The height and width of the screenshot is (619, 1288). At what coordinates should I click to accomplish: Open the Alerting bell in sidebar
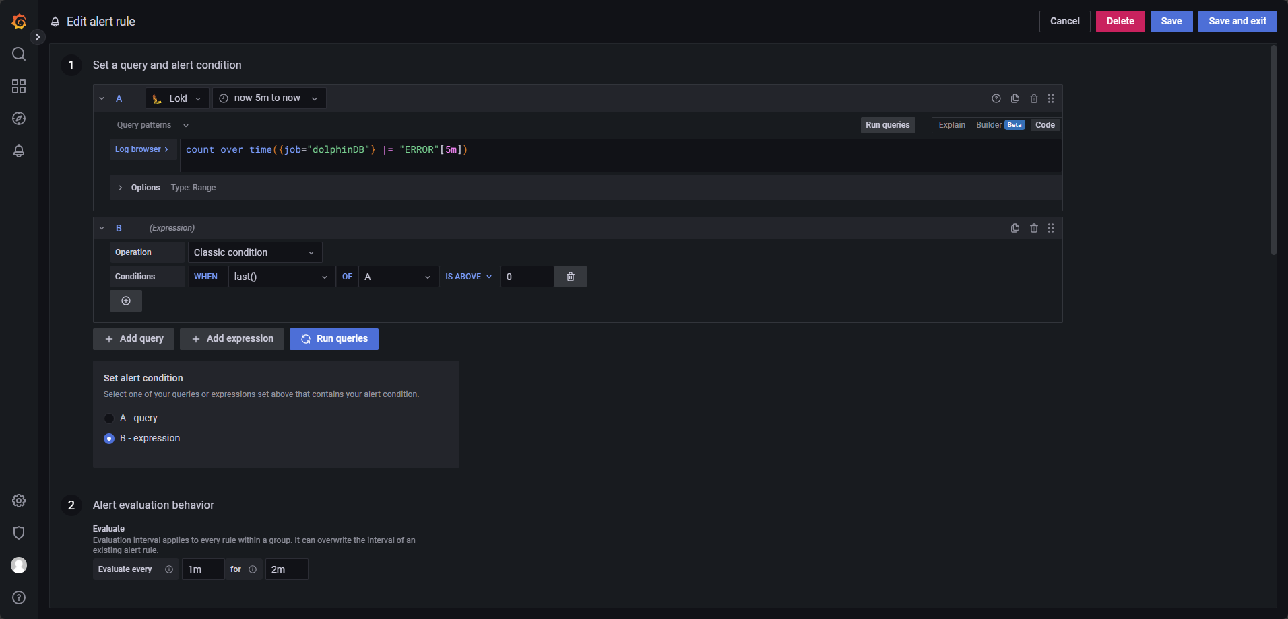click(19, 151)
